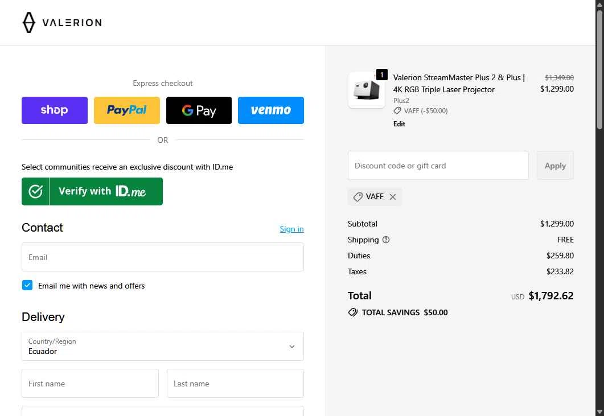Focus the Email contact field
This screenshot has height=416, width=604.
tap(163, 257)
